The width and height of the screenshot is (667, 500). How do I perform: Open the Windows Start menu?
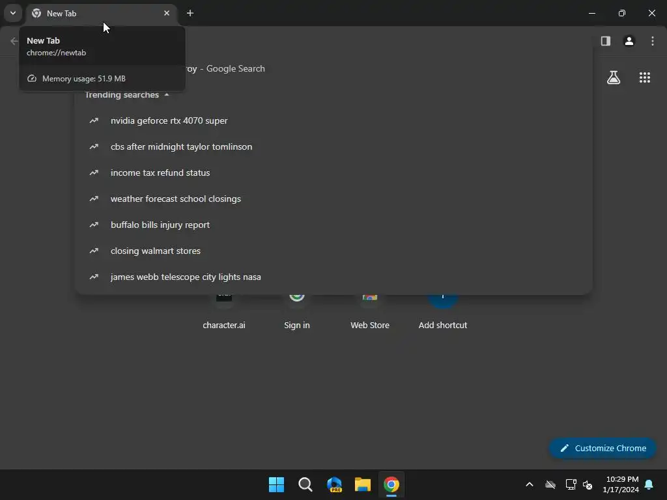[276, 484]
